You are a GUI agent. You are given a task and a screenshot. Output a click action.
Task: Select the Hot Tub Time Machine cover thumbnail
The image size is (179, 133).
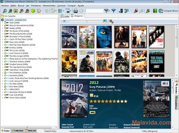pos(104,61)
